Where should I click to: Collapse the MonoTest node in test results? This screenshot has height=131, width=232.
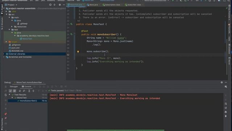pos(12,98)
